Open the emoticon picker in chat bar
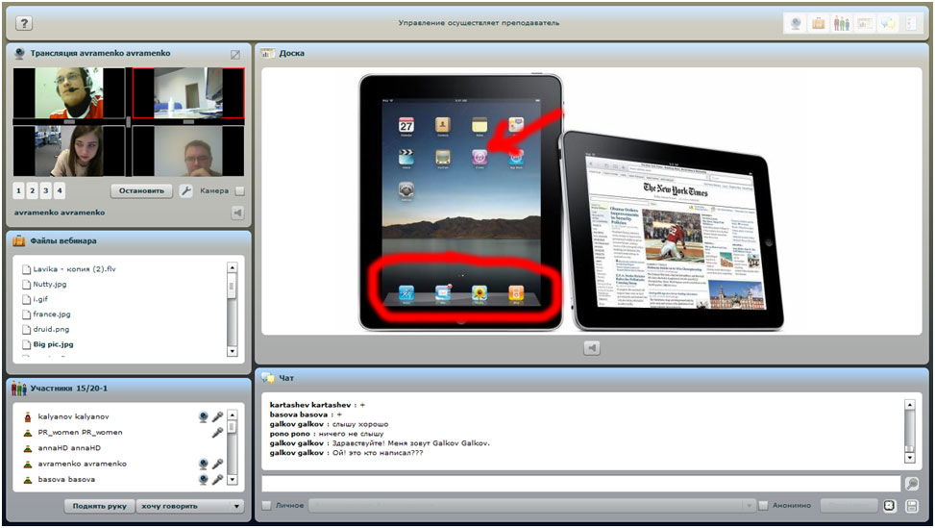Image resolution: width=935 pixels, height=528 pixels. tap(890, 506)
